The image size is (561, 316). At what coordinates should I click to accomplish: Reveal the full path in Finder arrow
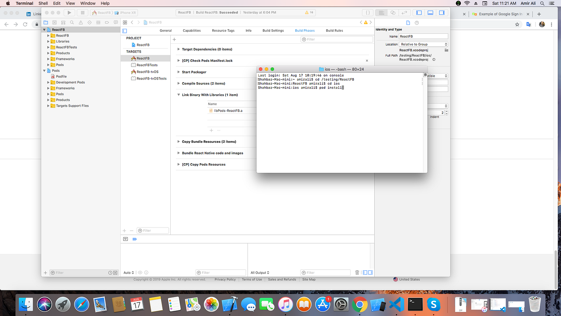[434, 59]
